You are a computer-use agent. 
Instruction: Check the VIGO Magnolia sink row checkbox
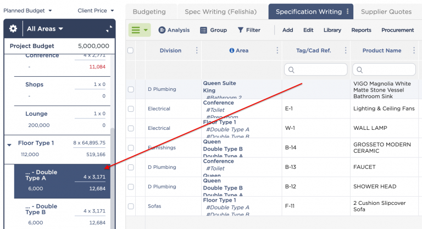coord(131,89)
